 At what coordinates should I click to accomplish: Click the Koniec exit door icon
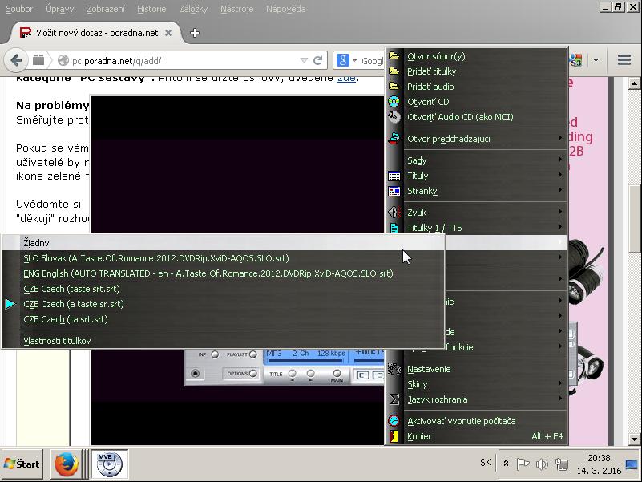click(x=394, y=436)
